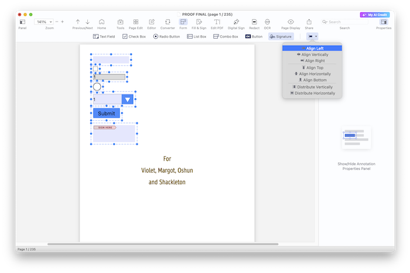Choose Align Bottom from the menu
The width and height of the screenshot is (410, 273).
point(312,80)
